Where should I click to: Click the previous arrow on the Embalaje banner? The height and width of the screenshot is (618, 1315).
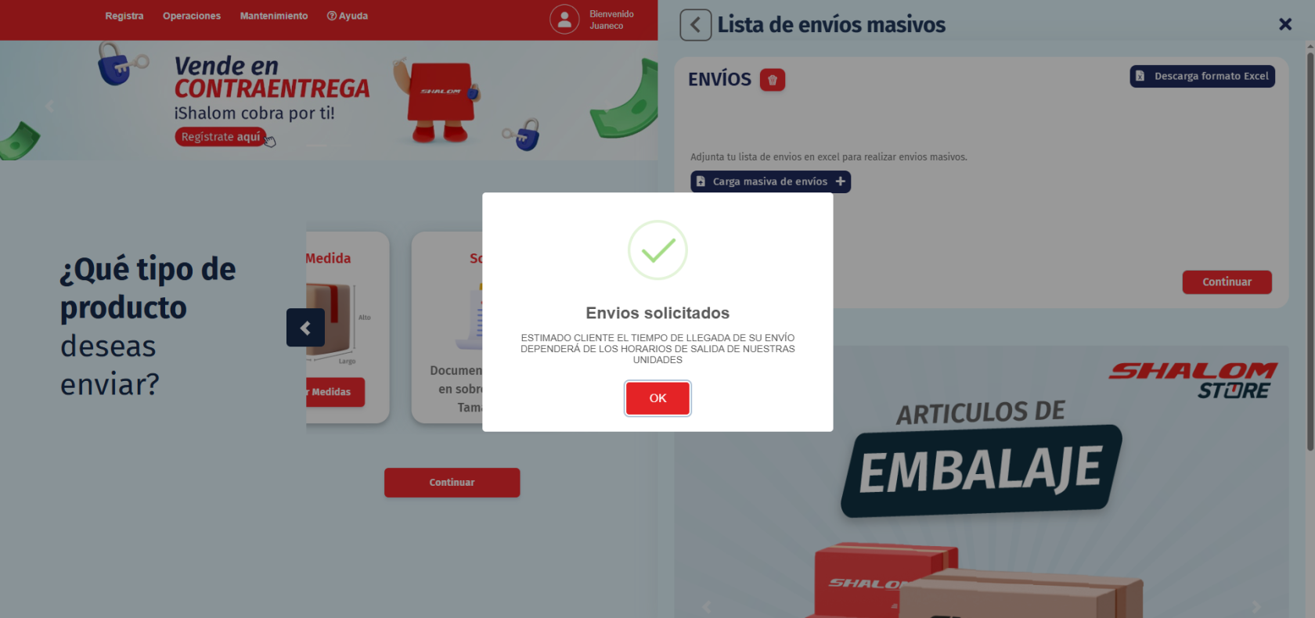(x=707, y=607)
